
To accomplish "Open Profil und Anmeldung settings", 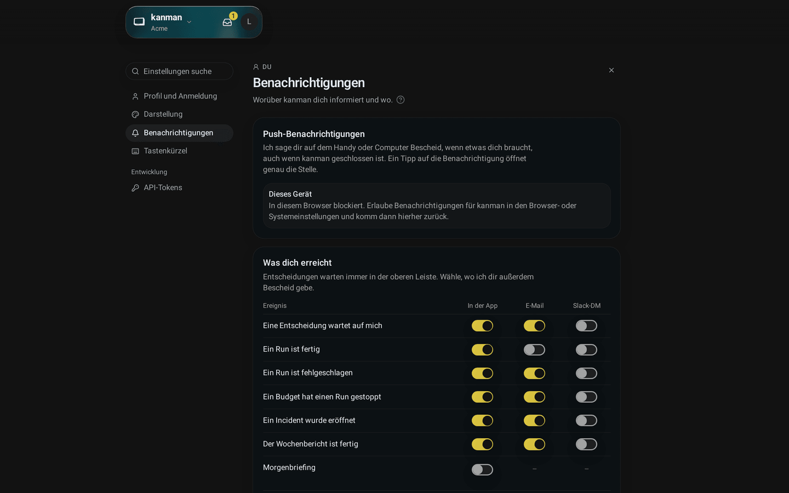I will (179, 96).
